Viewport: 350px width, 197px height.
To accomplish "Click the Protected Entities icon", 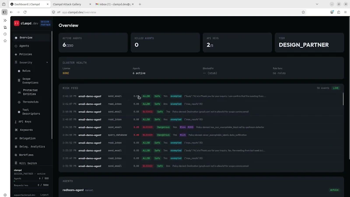I will [19, 92].
